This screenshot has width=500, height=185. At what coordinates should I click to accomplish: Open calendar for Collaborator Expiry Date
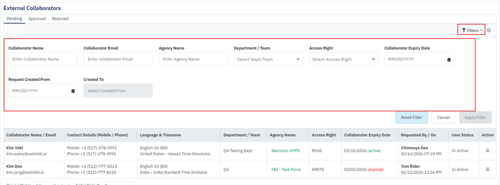click(449, 59)
